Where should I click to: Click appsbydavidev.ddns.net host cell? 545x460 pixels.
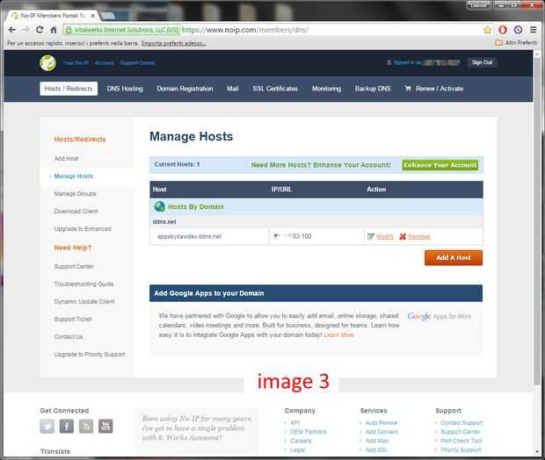point(209,236)
